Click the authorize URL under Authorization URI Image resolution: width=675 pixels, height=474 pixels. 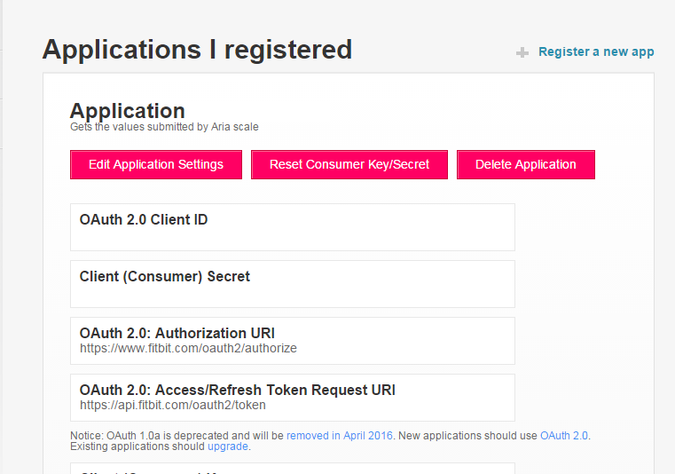pos(188,349)
